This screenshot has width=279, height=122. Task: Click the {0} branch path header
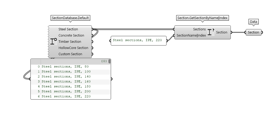(x=104, y=61)
